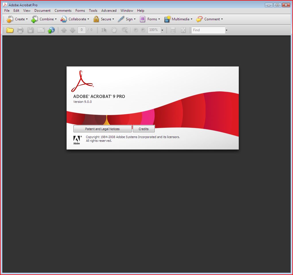
Task: Click the Comment speech bubble icon
Action: pyautogui.click(x=199, y=19)
